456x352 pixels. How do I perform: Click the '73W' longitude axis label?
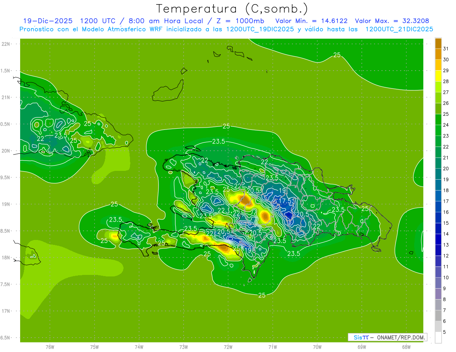[x=184, y=347]
